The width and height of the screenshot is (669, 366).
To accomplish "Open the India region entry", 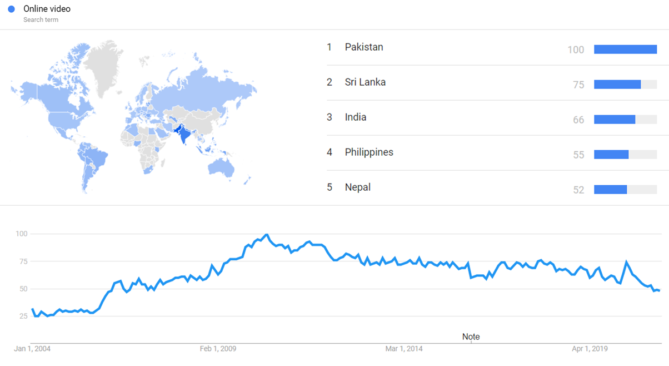I will pyautogui.click(x=355, y=117).
